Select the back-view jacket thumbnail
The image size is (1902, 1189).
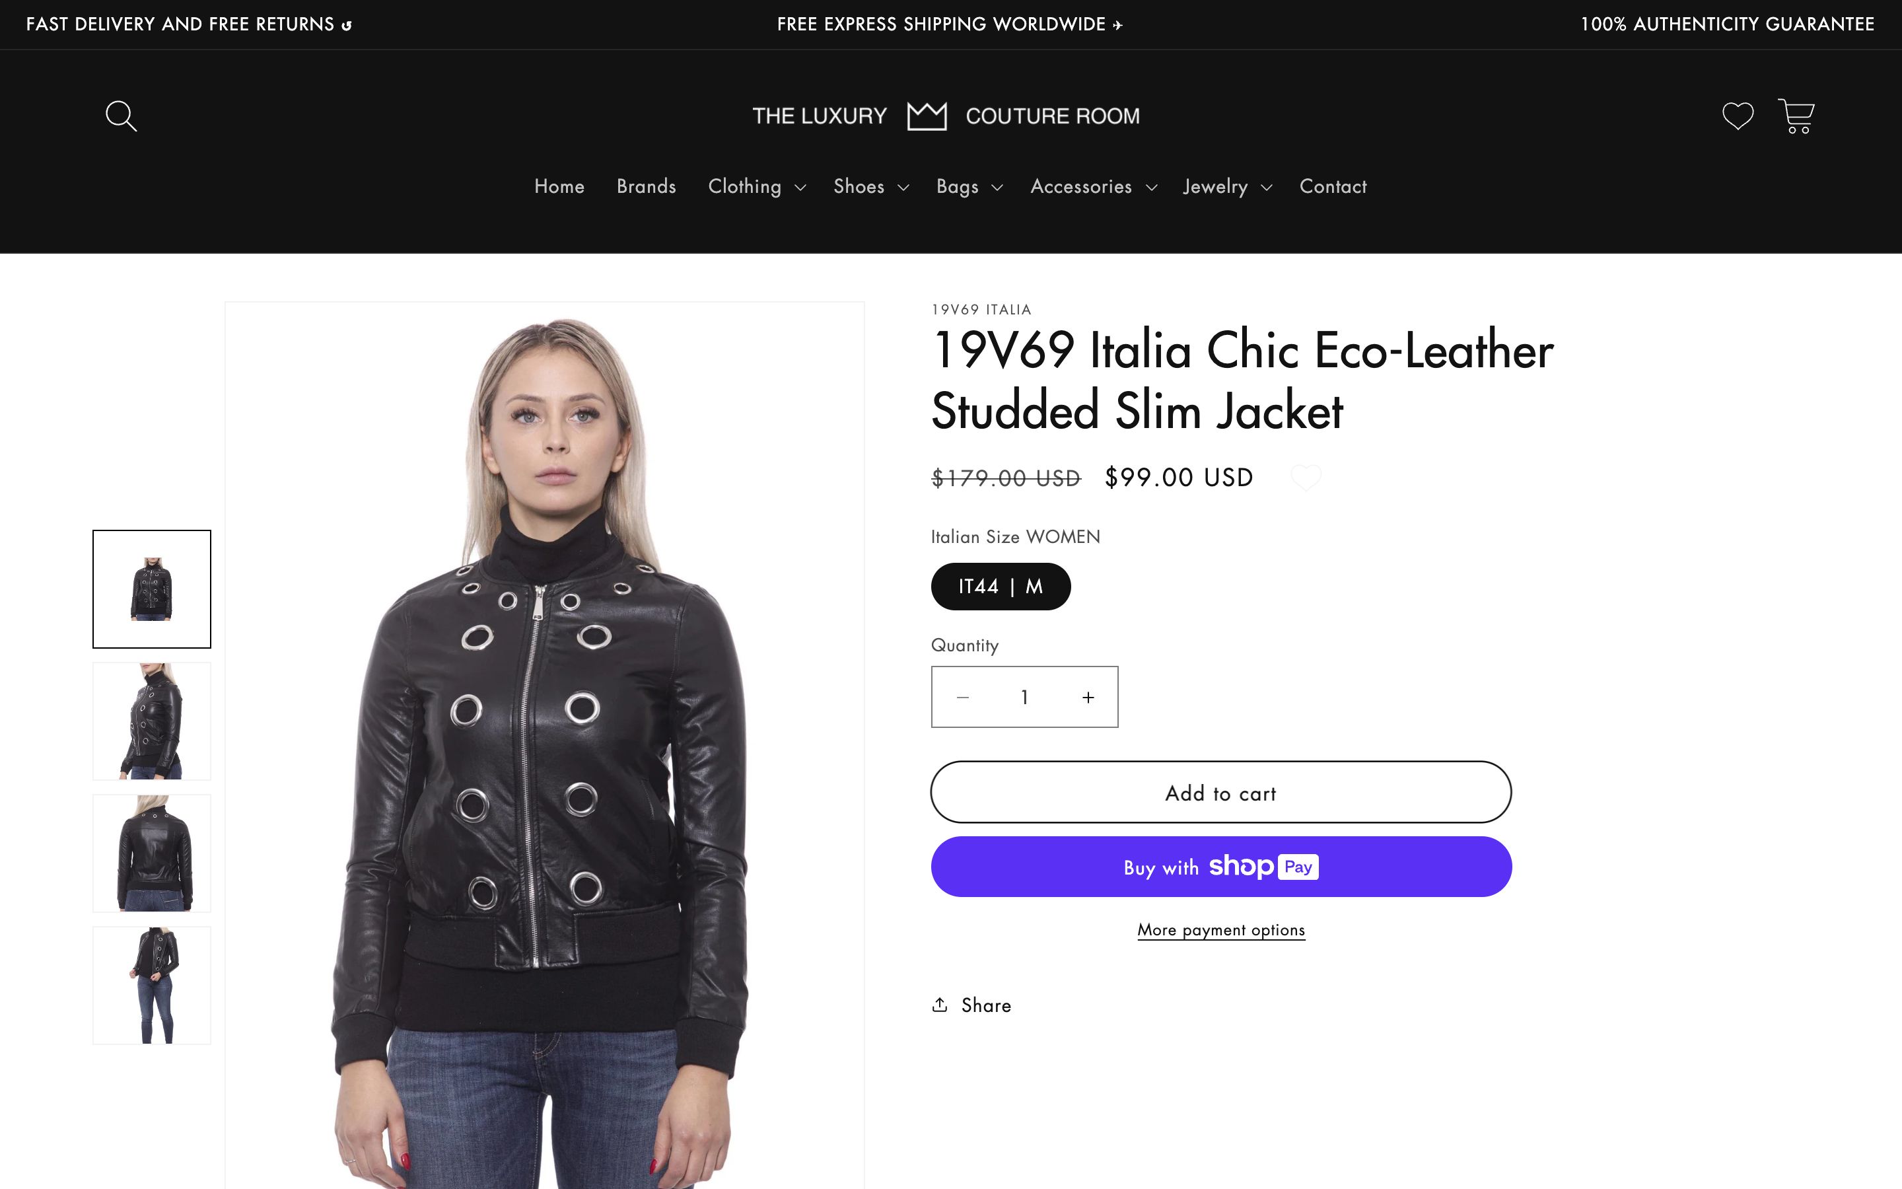[152, 853]
